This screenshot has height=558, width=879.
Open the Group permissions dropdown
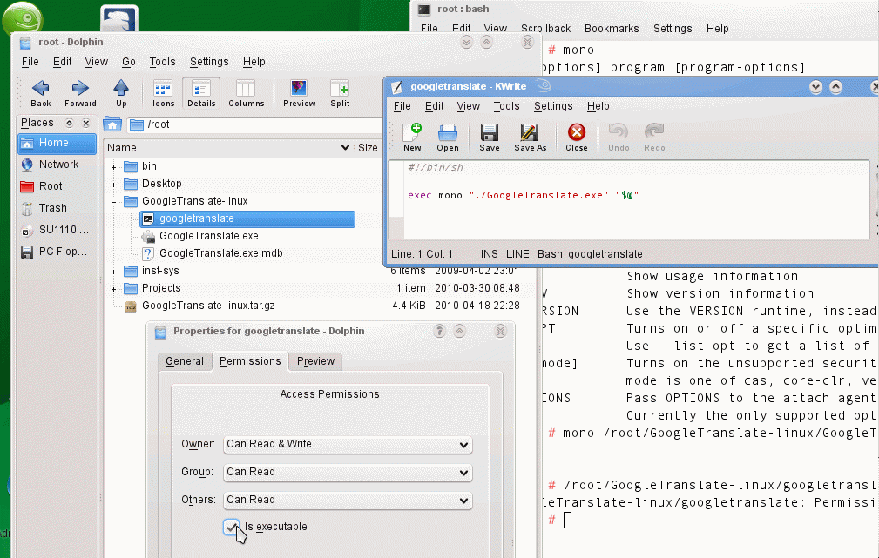[x=348, y=473]
